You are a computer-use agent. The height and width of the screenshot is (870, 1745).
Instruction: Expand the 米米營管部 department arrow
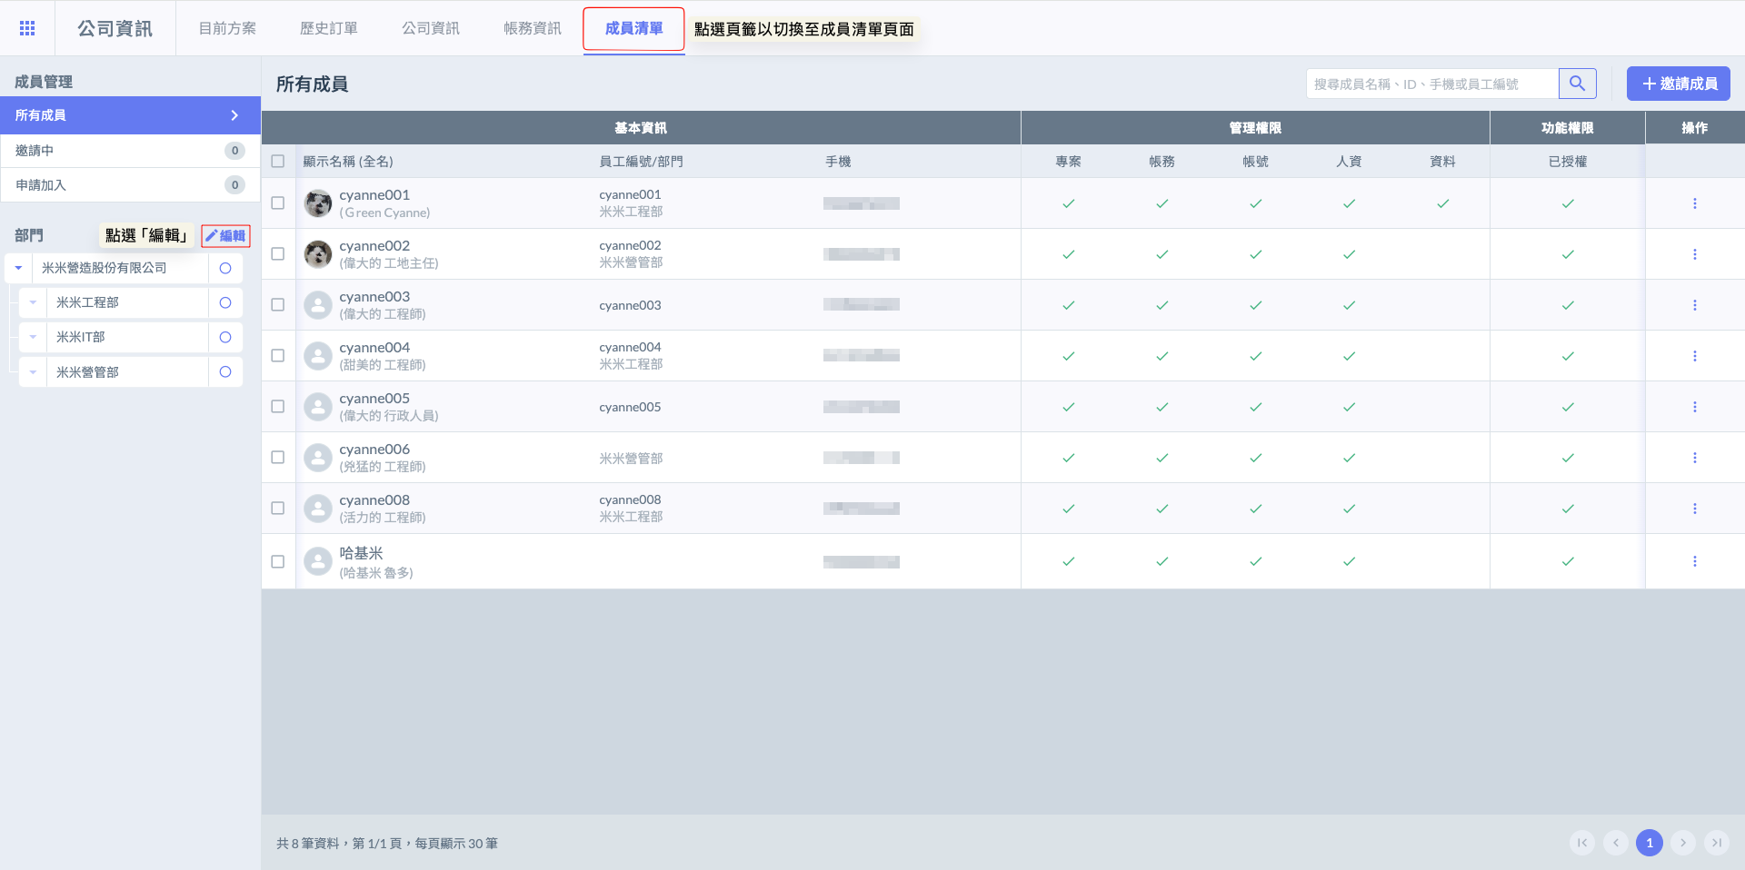(x=33, y=372)
